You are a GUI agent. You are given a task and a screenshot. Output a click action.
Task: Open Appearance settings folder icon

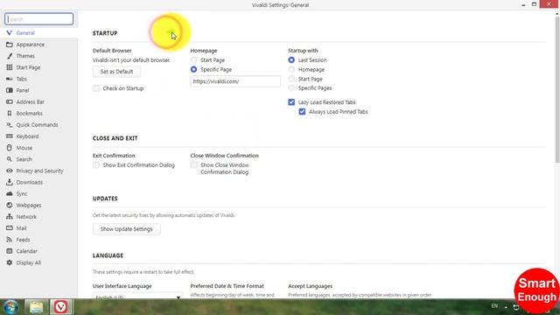coord(10,45)
